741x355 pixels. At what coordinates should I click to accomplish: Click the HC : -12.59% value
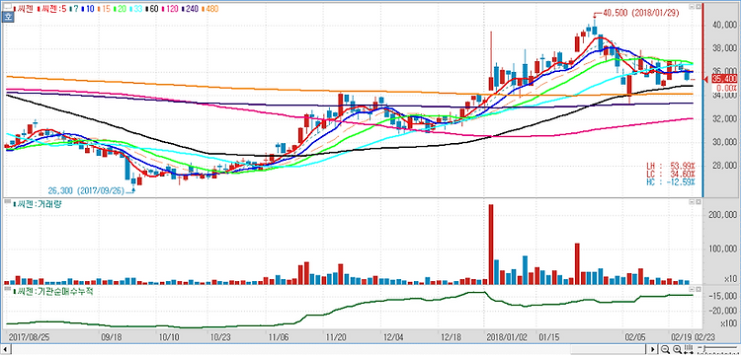click(x=671, y=181)
